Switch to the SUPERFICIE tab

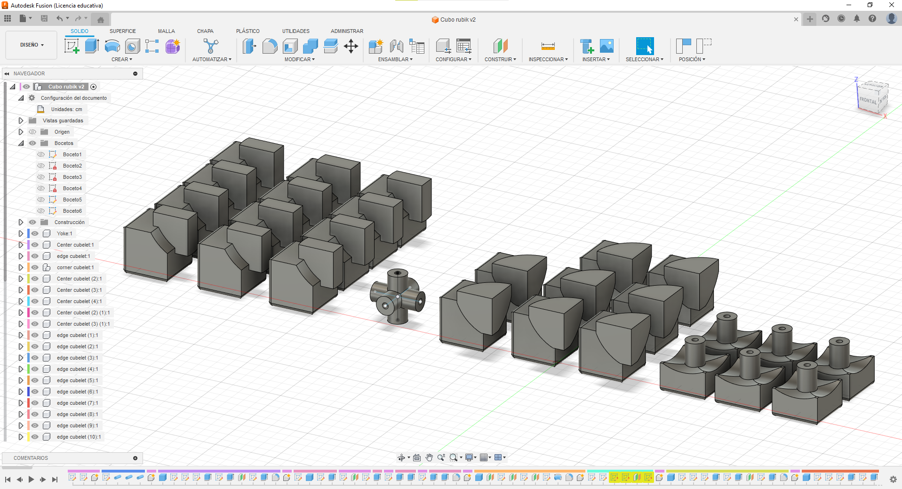tap(123, 31)
